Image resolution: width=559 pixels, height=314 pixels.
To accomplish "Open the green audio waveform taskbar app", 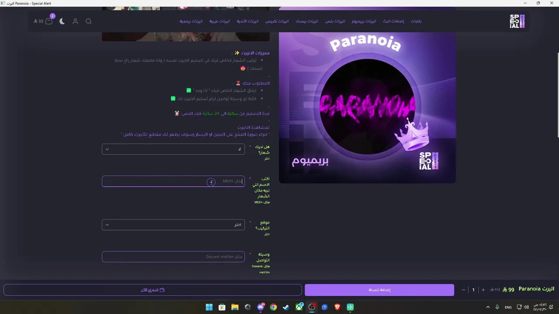I will click(x=350, y=307).
